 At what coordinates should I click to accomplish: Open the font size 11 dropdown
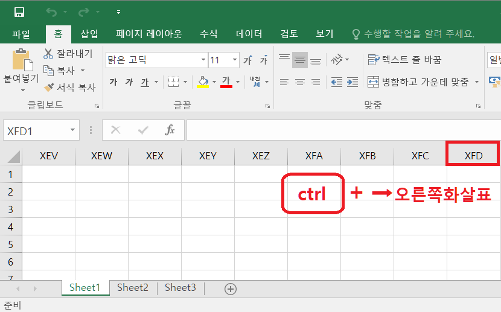click(235, 60)
